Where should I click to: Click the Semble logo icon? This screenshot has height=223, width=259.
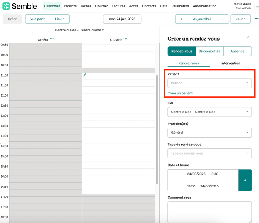(x=7, y=6)
